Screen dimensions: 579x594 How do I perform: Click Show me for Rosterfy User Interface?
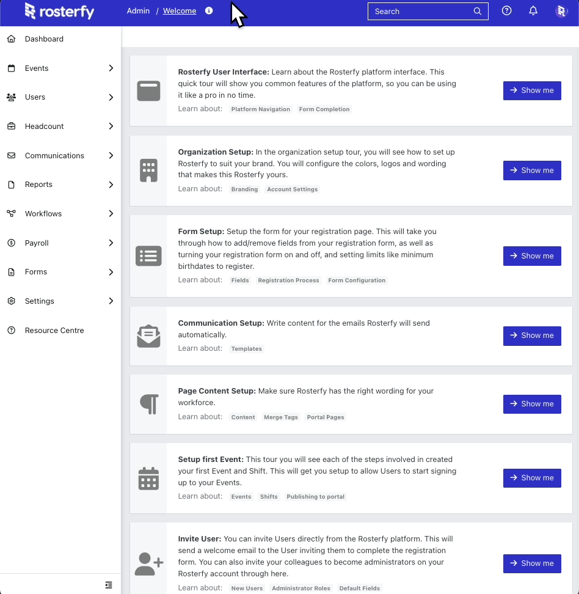(x=531, y=90)
